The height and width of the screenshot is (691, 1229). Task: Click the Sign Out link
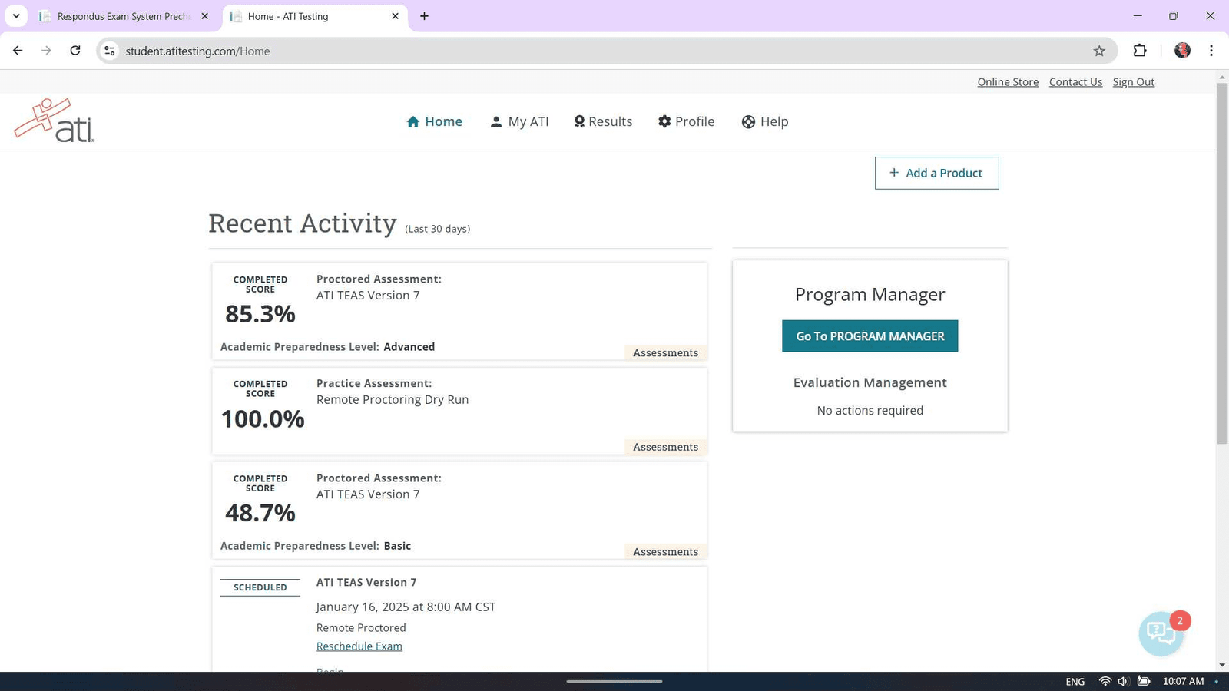click(1133, 82)
